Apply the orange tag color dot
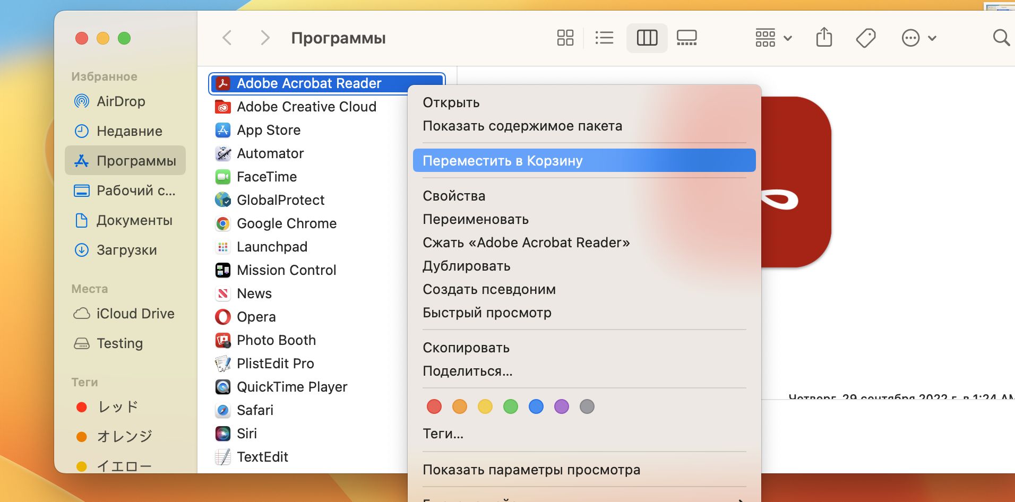The width and height of the screenshot is (1015, 502). coord(460,406)
